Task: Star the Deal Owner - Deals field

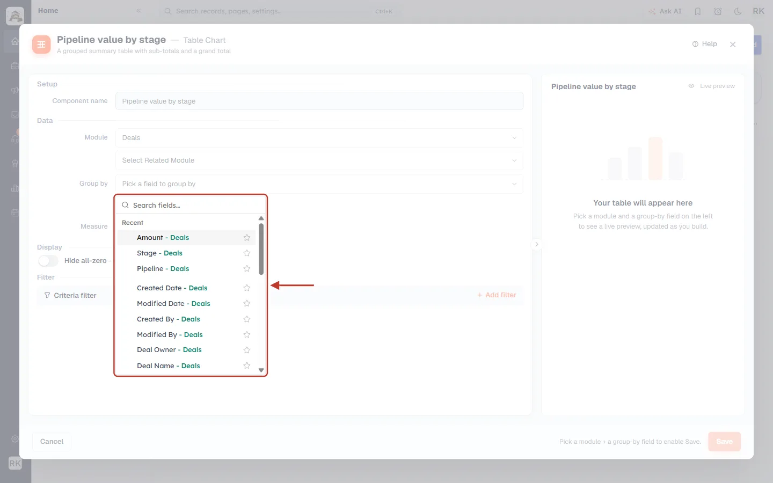Action: 247,350
